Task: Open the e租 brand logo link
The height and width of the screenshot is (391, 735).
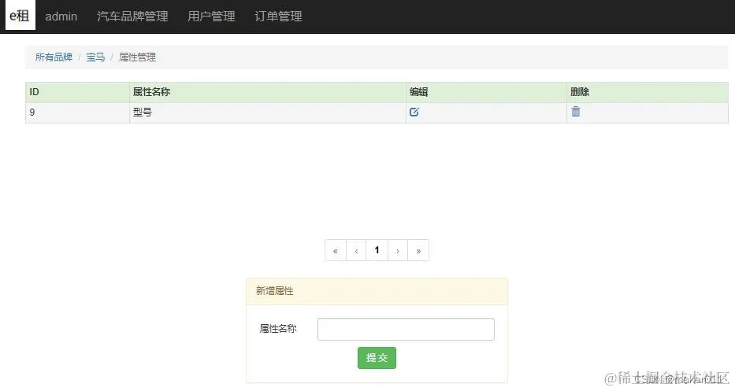Action: [20, 16]
